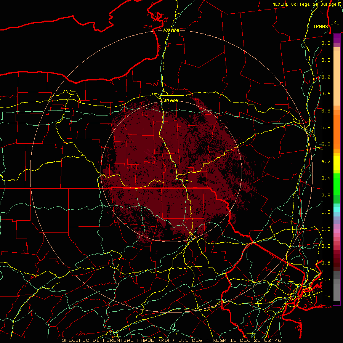Select the yellow colorbar segment
The width and height of the screenshot is (343, 343).
pyautogui.click(x=337, y=163)
